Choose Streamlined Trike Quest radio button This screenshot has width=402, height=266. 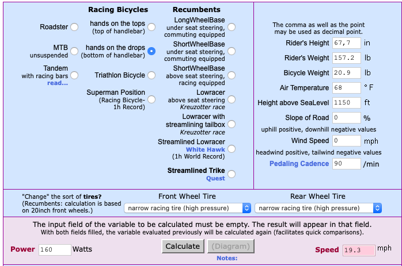pos(232,174)
